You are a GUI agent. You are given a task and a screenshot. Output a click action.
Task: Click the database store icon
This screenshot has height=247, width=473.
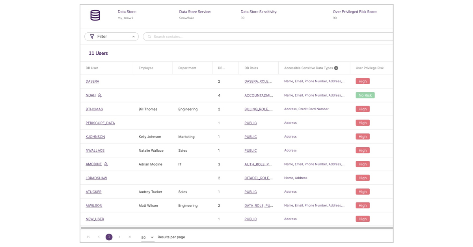95,15
